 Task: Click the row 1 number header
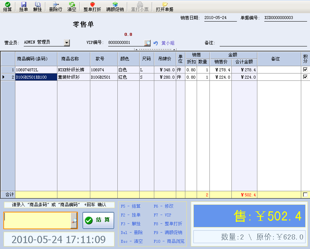pyautogui.click(x=8, y=70)
